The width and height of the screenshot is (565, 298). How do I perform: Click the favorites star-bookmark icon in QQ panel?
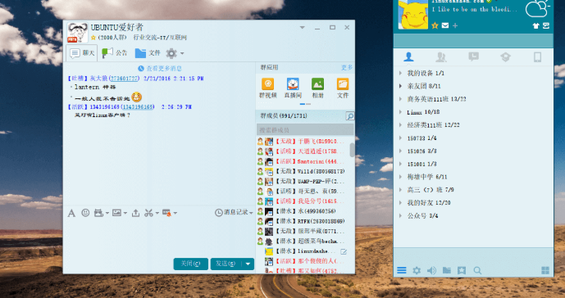[x=462, y=270]
